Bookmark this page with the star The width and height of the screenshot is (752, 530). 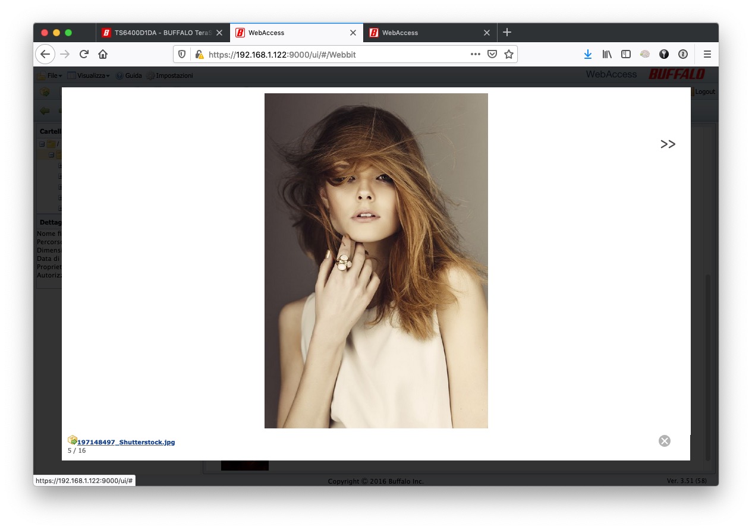509,54
